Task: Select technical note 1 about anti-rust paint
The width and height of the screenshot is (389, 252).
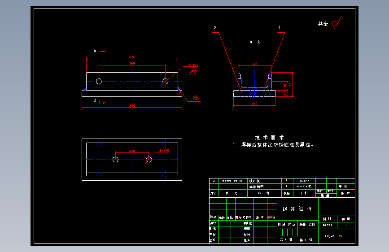Action: coord(273,145)
